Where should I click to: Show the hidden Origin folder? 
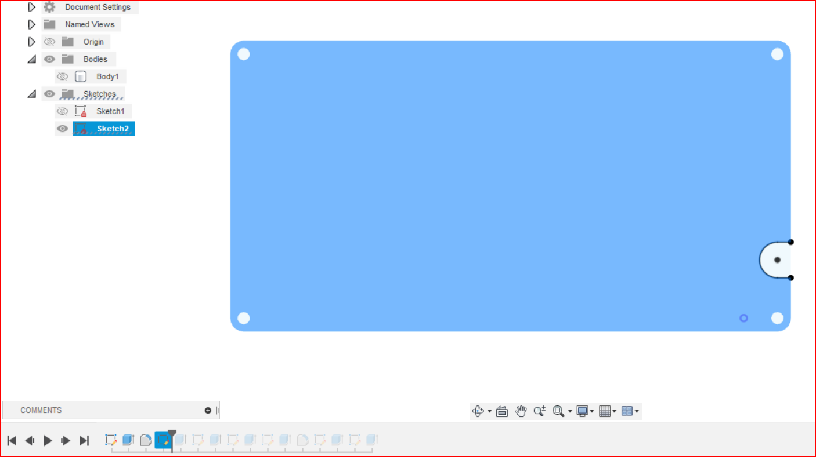click(x=49, y=42)
